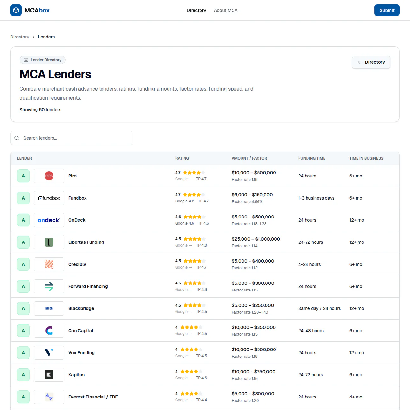The image size is (410, 410).
Task: Click the breadcrumb chevron separator
Action: coord(33,37)
